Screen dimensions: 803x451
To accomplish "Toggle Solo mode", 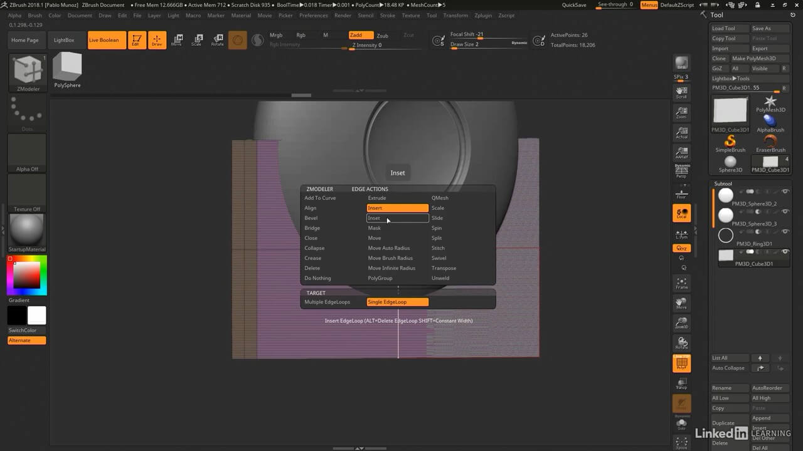I will click(x=681, y=423).
